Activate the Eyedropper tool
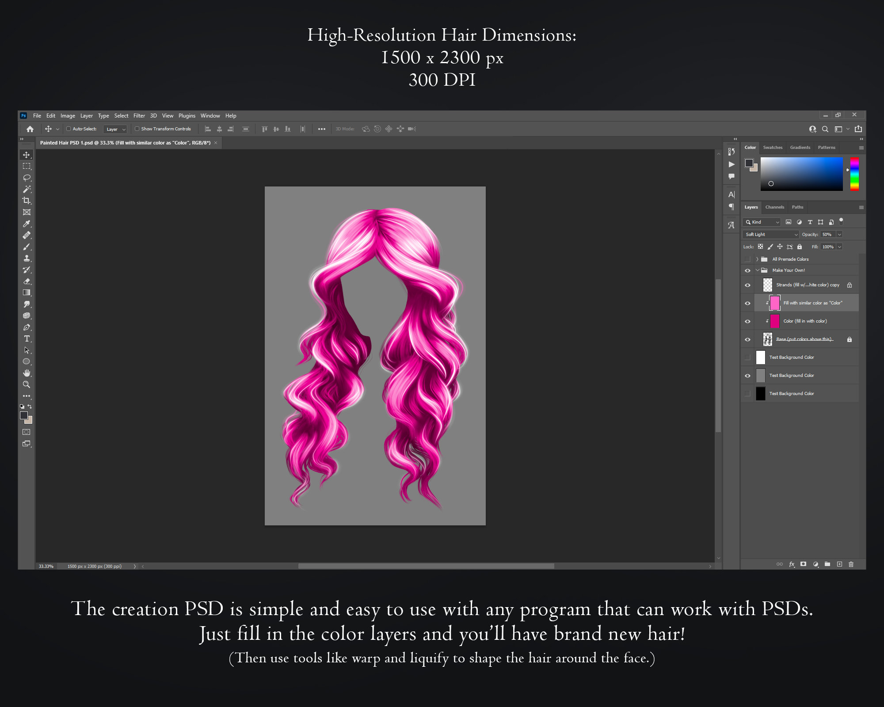This screenshot has height=707, width=884. coord(27,224)
